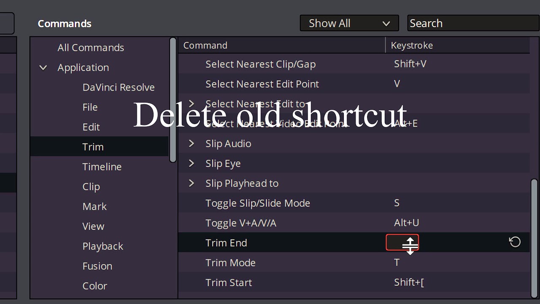Image resolution: width=540 pixels, height=304 pixels.
Task: Click the Keystroke column header
Action: (412, 45)
